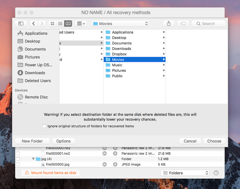
Task: Click hex view icon for file000001.rw2
Action: point(115,153)
